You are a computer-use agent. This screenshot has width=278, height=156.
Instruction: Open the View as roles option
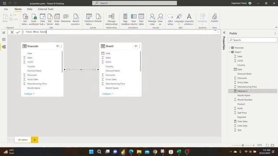(x=160, y=19)
